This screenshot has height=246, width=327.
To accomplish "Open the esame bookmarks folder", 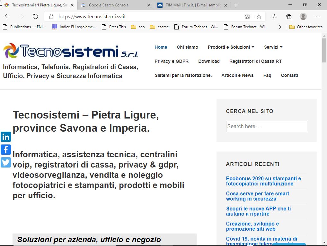I will point(160,27).
